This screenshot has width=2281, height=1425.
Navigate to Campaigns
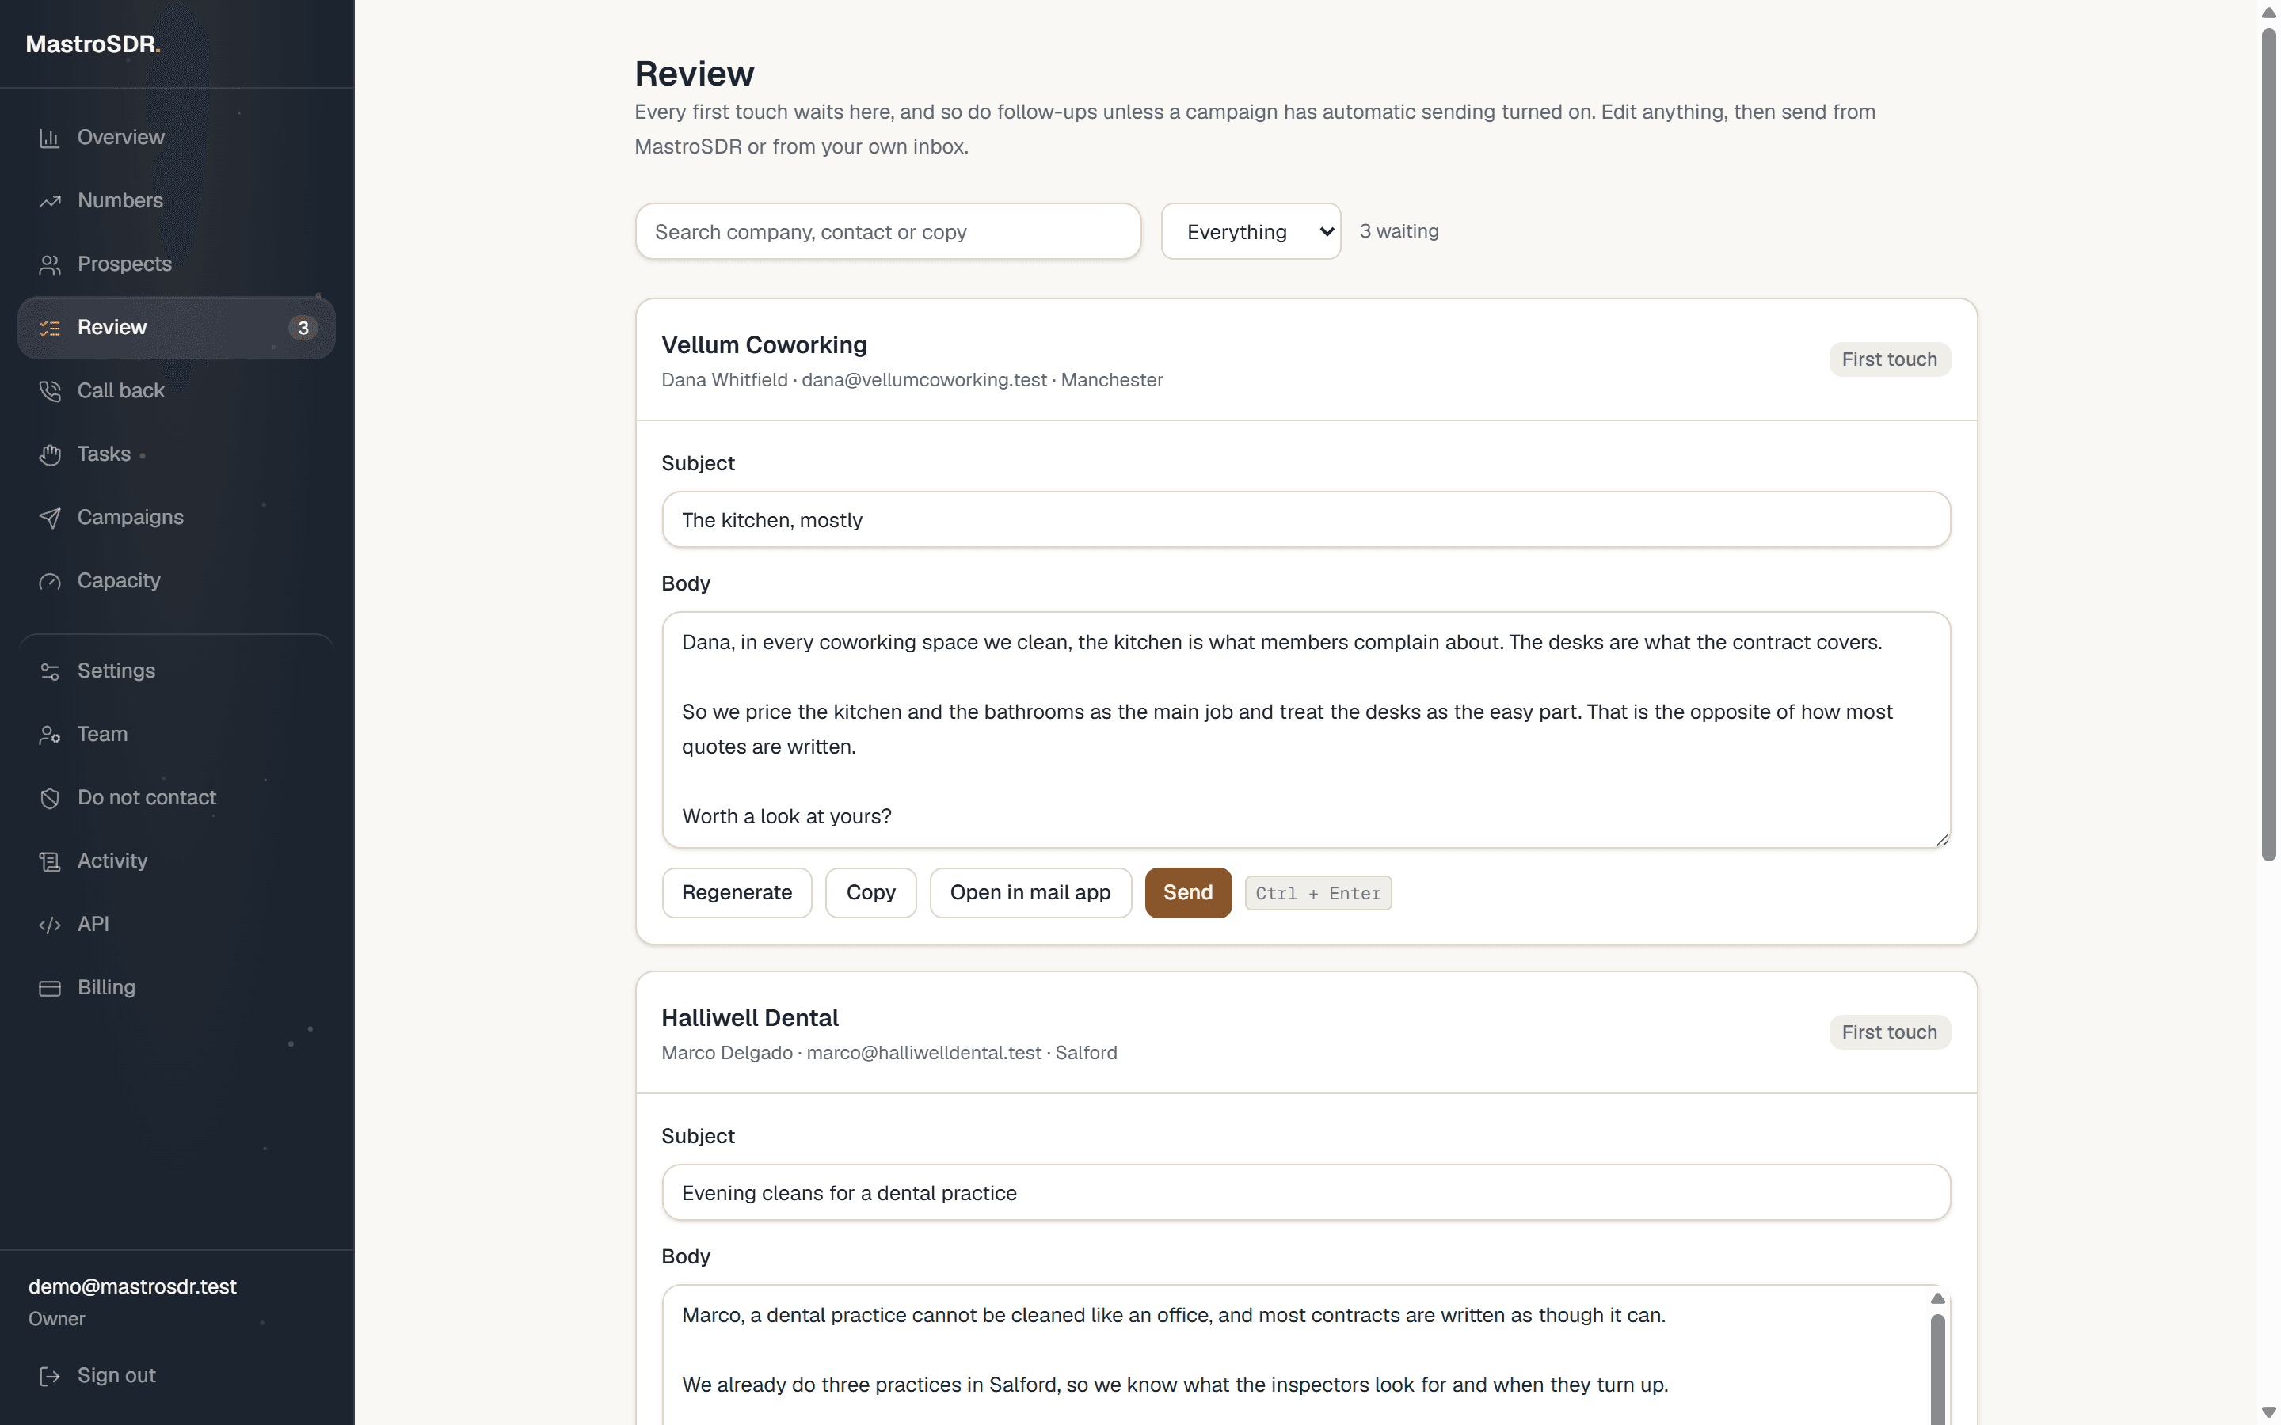pyautogui.click(x=177, y=518)
